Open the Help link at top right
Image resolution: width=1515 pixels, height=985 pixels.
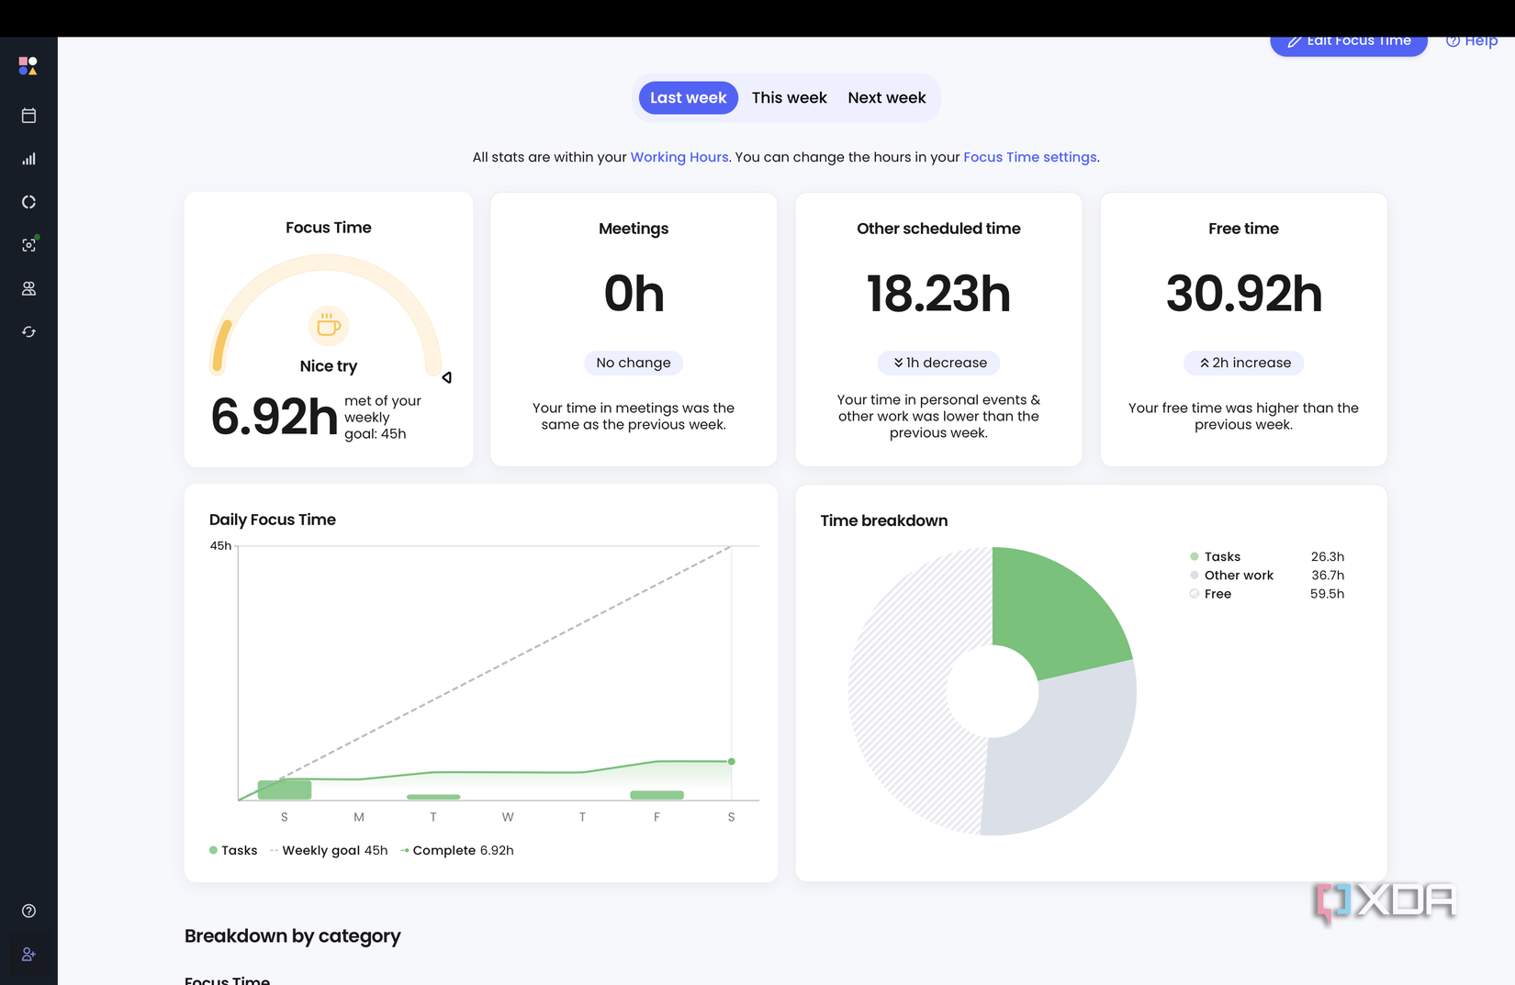[1472, 41]
